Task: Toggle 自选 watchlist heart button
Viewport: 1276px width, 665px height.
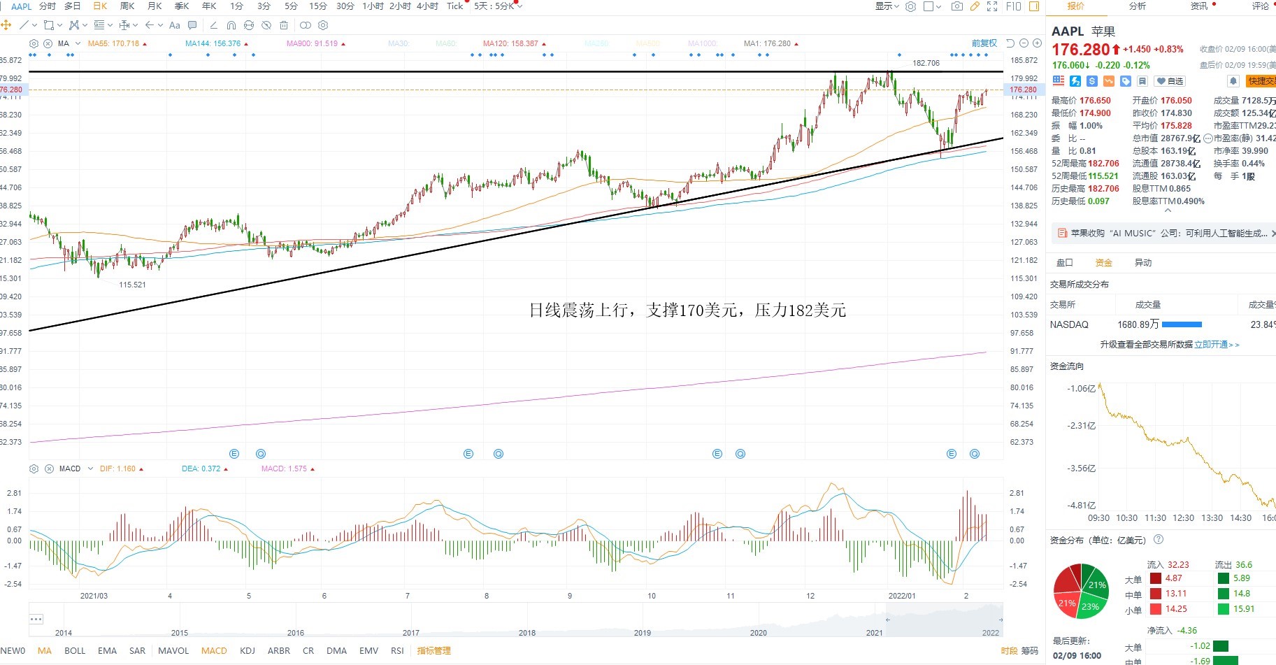Action: click(1170, 81)
